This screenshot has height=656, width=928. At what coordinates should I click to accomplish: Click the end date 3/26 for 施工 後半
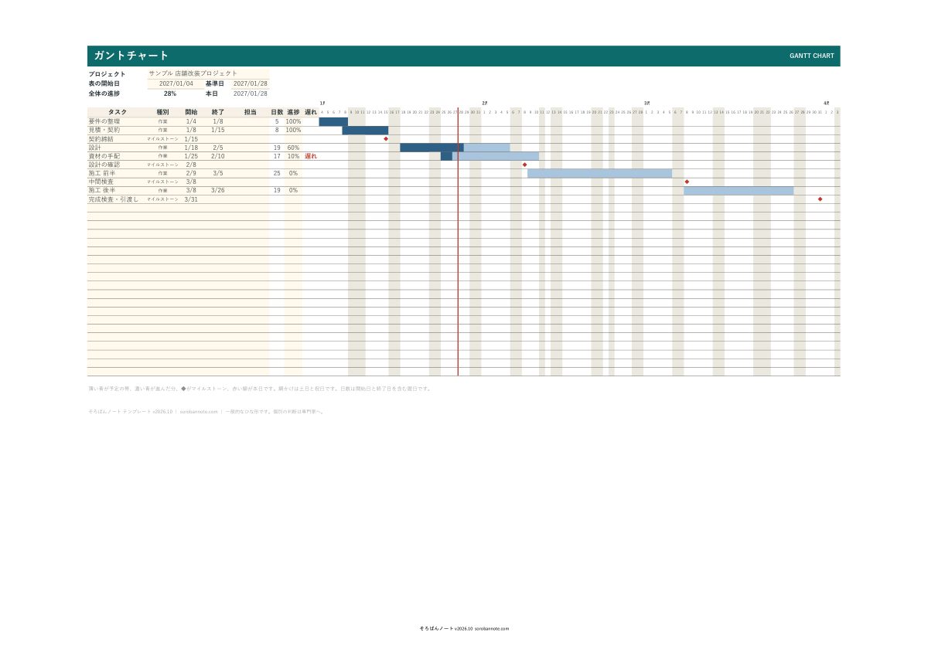click(x=218, y=190)
